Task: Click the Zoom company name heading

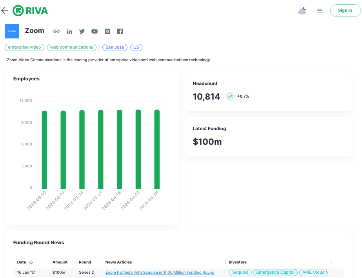Action: click(x=35, y=31)
